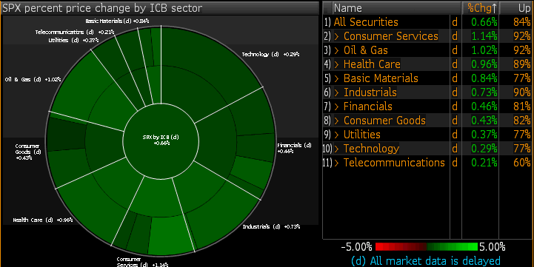The width and height of the screenshot is (534, 267).
Task: Click the d flag on Consumer Services row
Action: pyautogui.click(x=455, y=36)
